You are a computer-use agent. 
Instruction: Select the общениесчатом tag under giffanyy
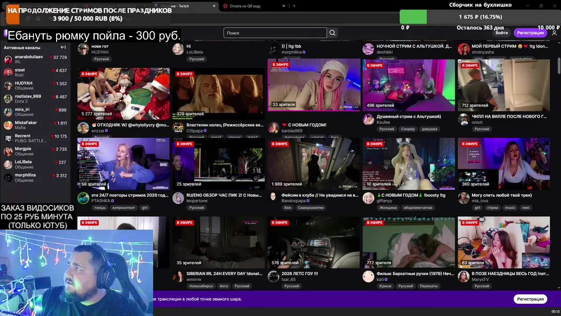coord(418,208)
